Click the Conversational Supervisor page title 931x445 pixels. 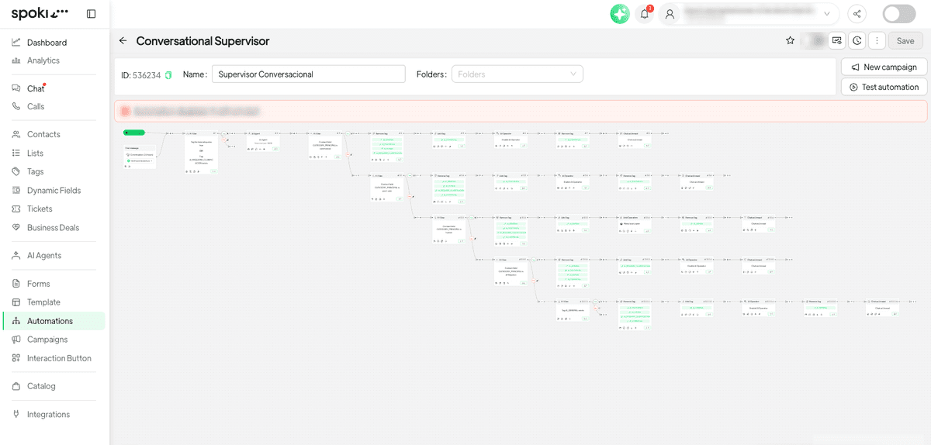(x=202, y=40)
